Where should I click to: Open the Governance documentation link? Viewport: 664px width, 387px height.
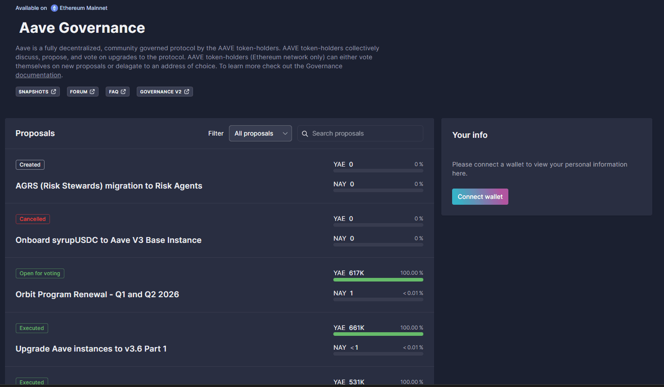(38, 75)
